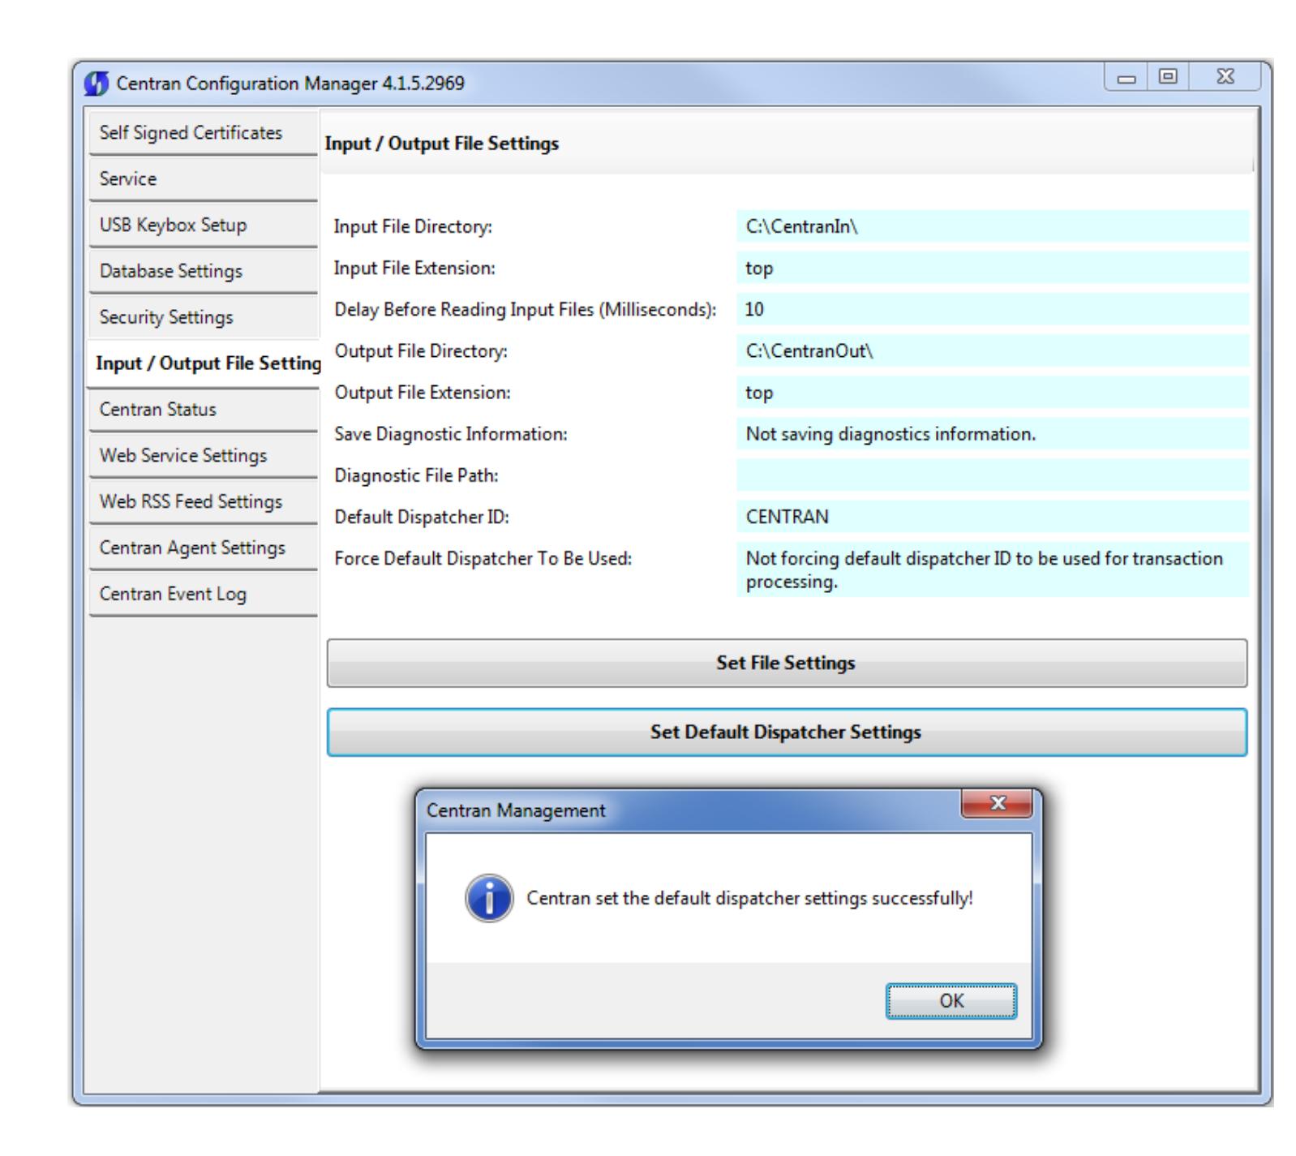Screen dimensions: 1296x1156
Task: Click the Diagnostic File Path label
Action: [416, 475]
